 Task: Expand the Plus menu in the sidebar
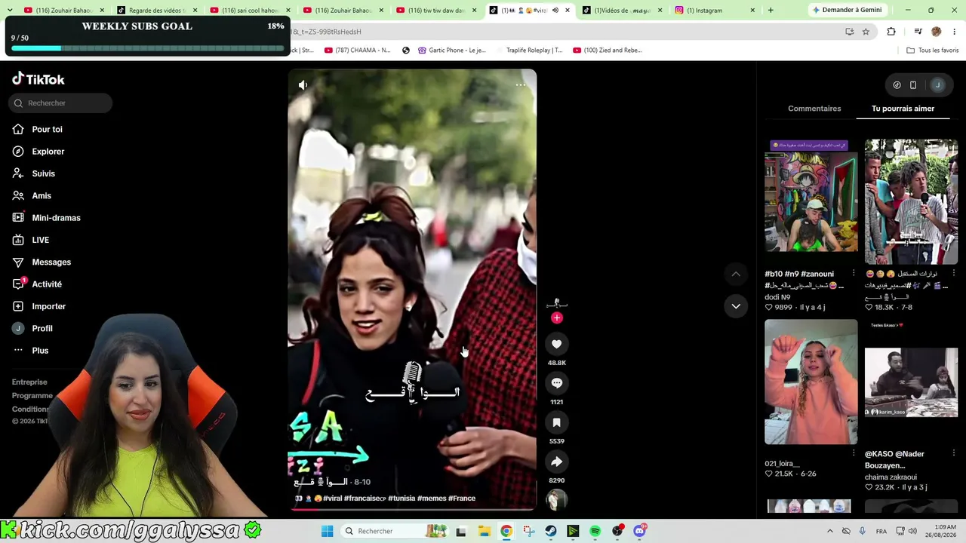point(40,351)
